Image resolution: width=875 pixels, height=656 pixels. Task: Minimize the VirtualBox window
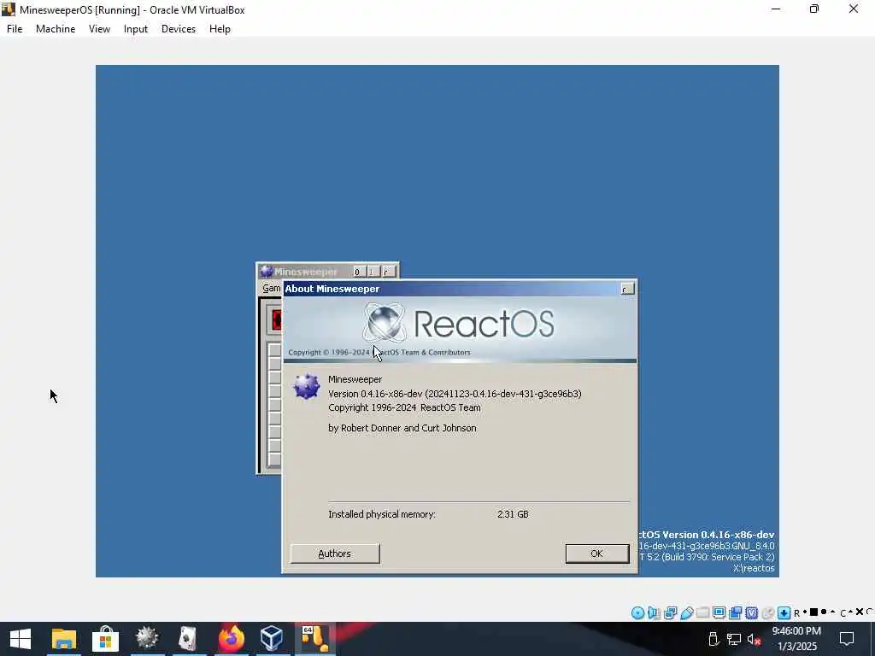pos(776,9)
